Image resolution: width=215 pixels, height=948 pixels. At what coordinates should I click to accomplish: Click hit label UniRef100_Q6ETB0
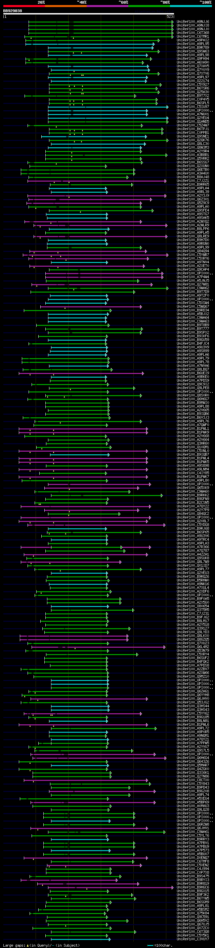(193, 169)
